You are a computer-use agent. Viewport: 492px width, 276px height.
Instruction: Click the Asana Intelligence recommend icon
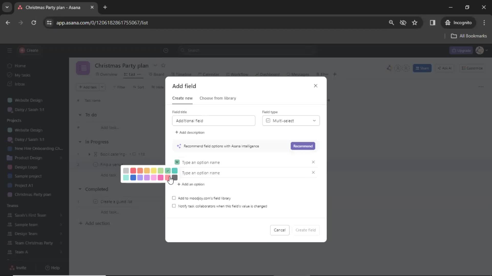[x=179, y=146]
